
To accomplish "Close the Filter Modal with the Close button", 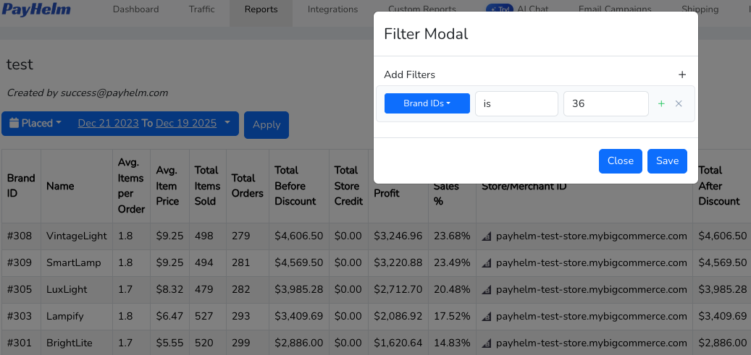I will (x=620, y=161).
